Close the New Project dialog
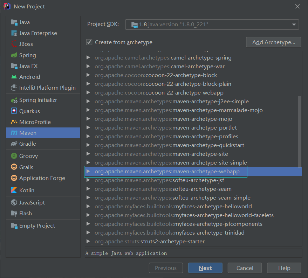This screenshot has width=308, height=278. [x=297, y=7]
